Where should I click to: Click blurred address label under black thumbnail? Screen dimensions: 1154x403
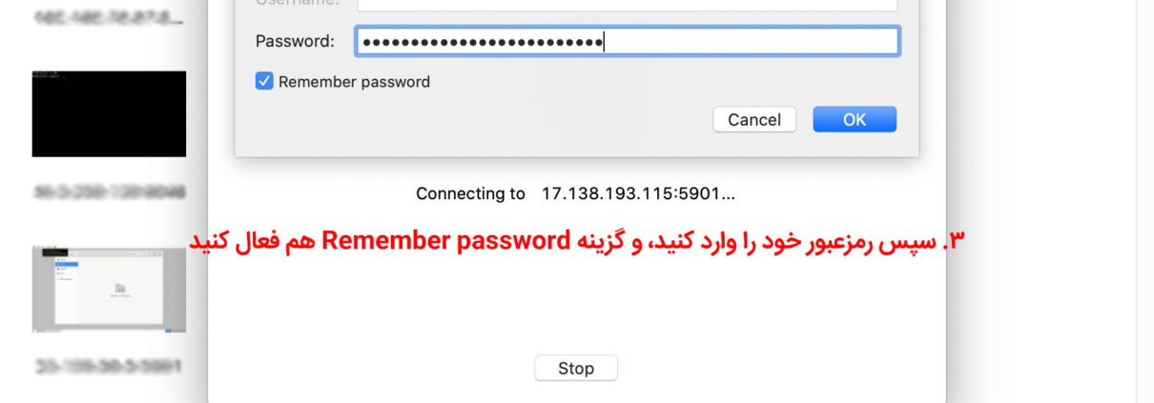coord(108,191)
